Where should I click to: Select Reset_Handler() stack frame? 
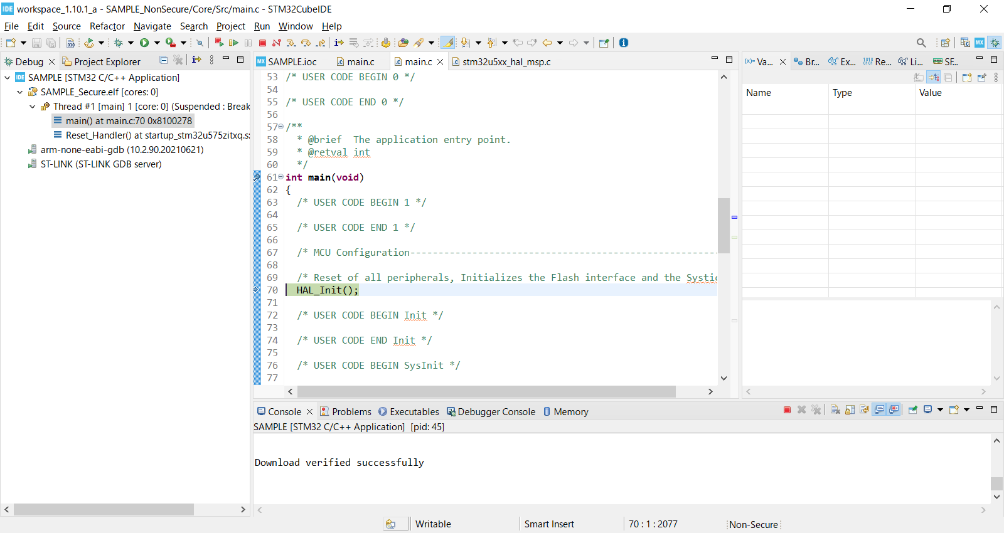tap(157, 135)
